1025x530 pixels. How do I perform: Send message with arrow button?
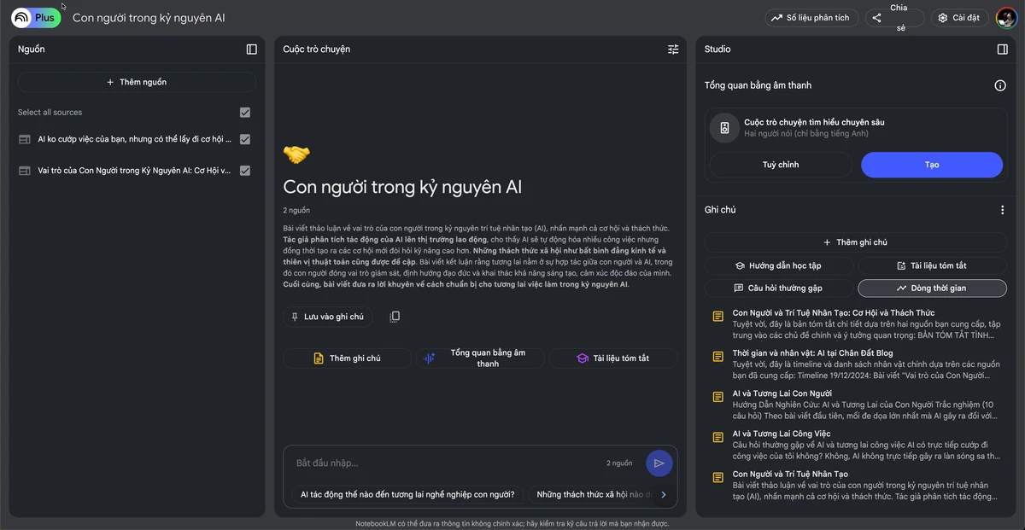659,463
